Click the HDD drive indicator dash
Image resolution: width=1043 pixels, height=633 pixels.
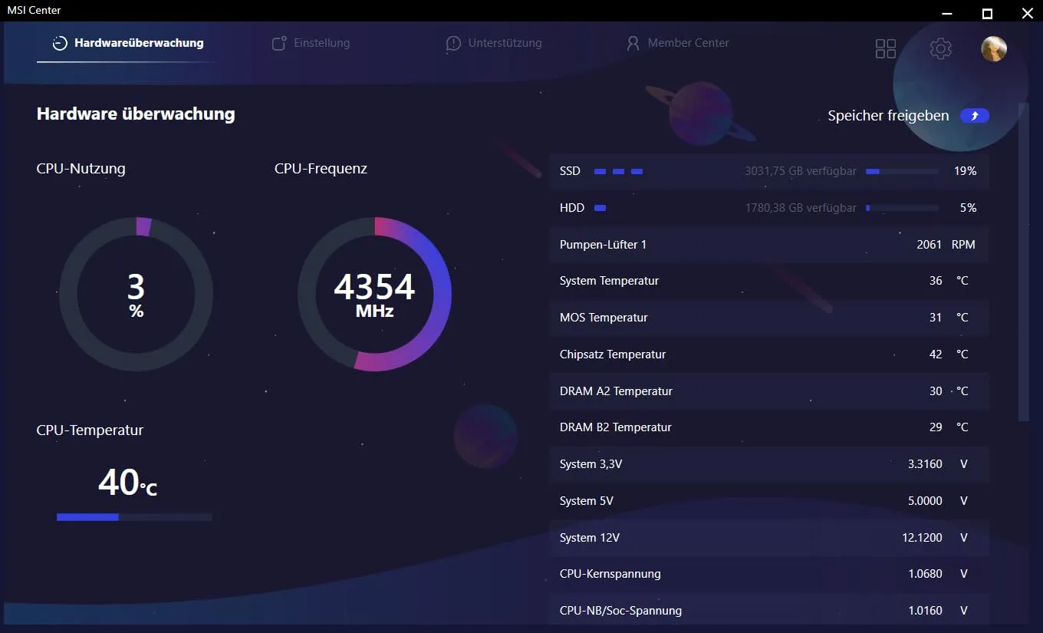click(x=600, y=208)
